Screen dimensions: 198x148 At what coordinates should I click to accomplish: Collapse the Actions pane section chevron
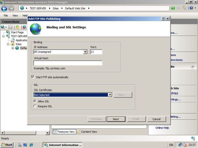[x=192, y=66]
